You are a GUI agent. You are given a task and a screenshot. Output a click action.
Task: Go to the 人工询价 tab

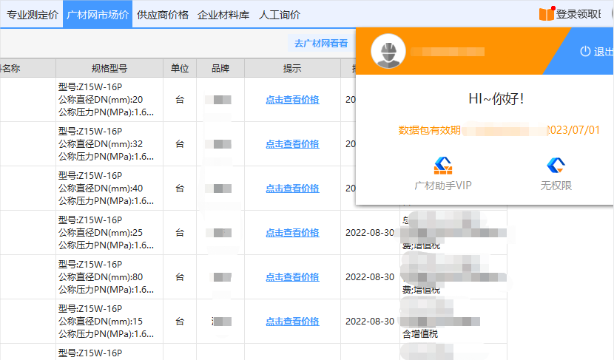click(279, 15)
